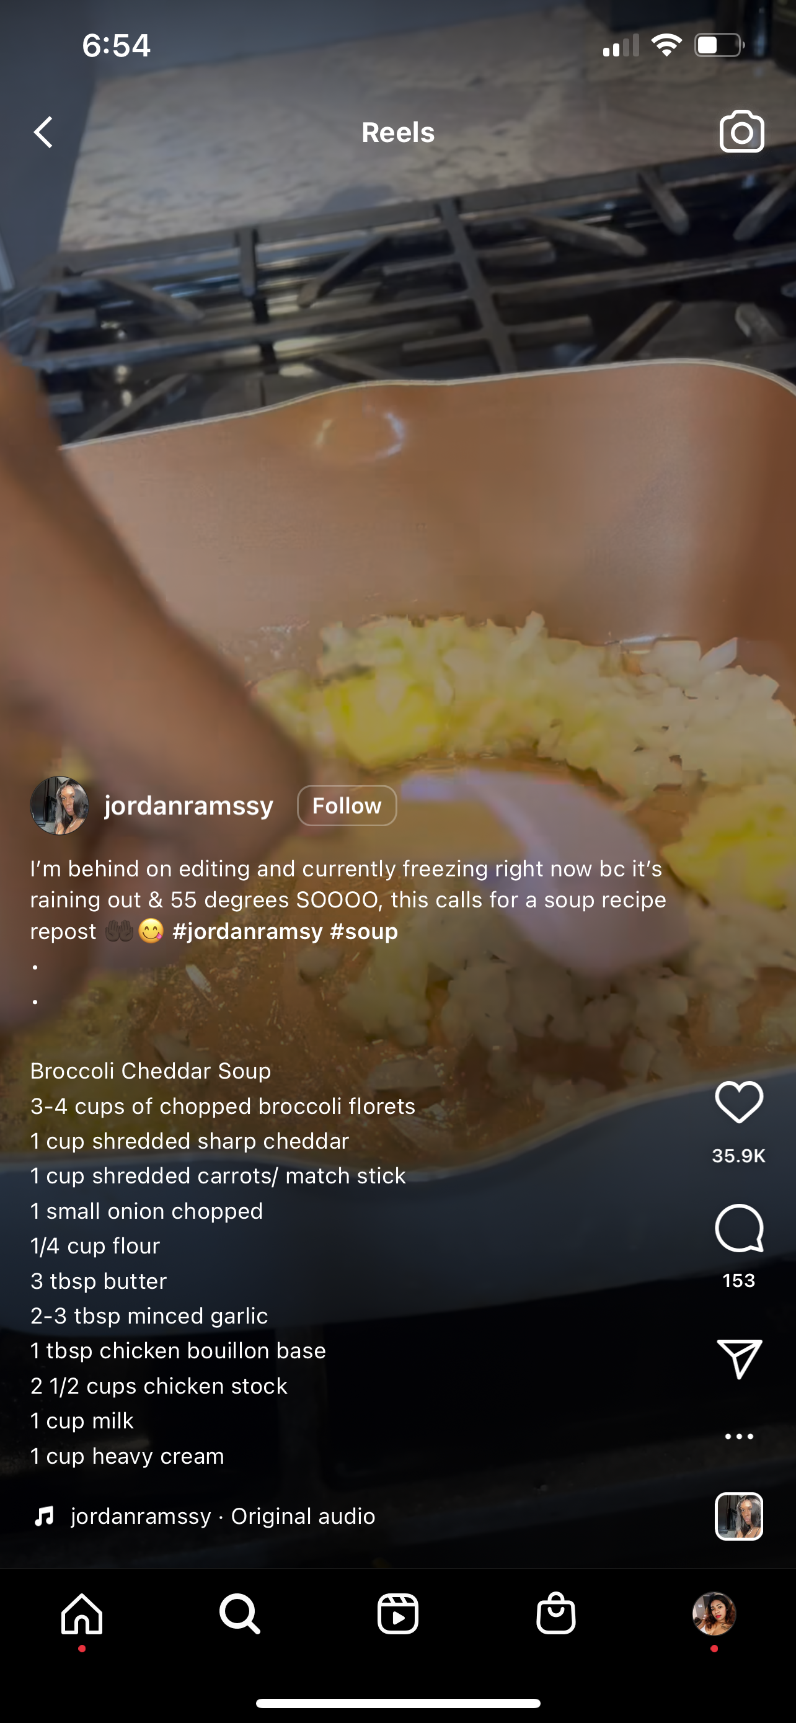The image size is (796, 1723).
Task: Tap the music note icon
Action: point(44,1516)
